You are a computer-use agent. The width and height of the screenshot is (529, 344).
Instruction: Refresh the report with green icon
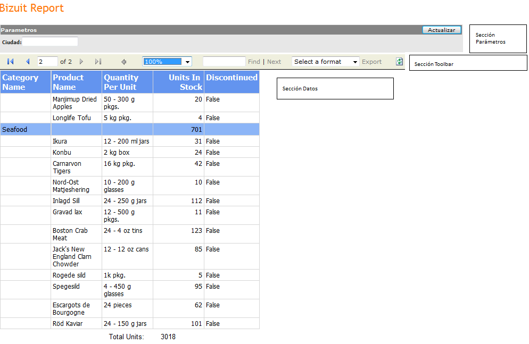coord(399,62)
